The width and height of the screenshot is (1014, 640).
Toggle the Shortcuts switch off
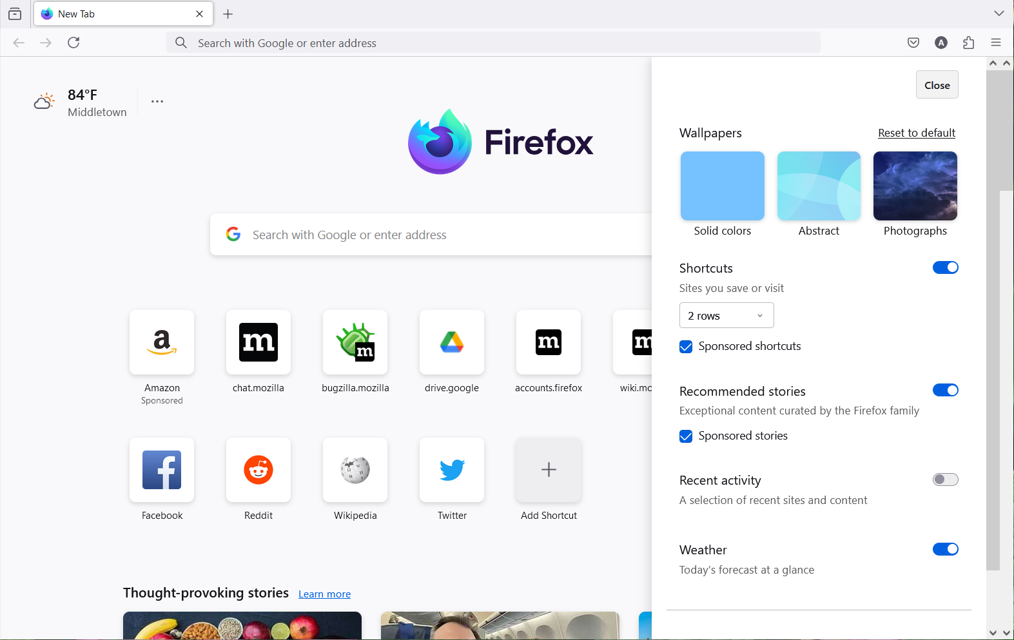(x=945, y=267)
